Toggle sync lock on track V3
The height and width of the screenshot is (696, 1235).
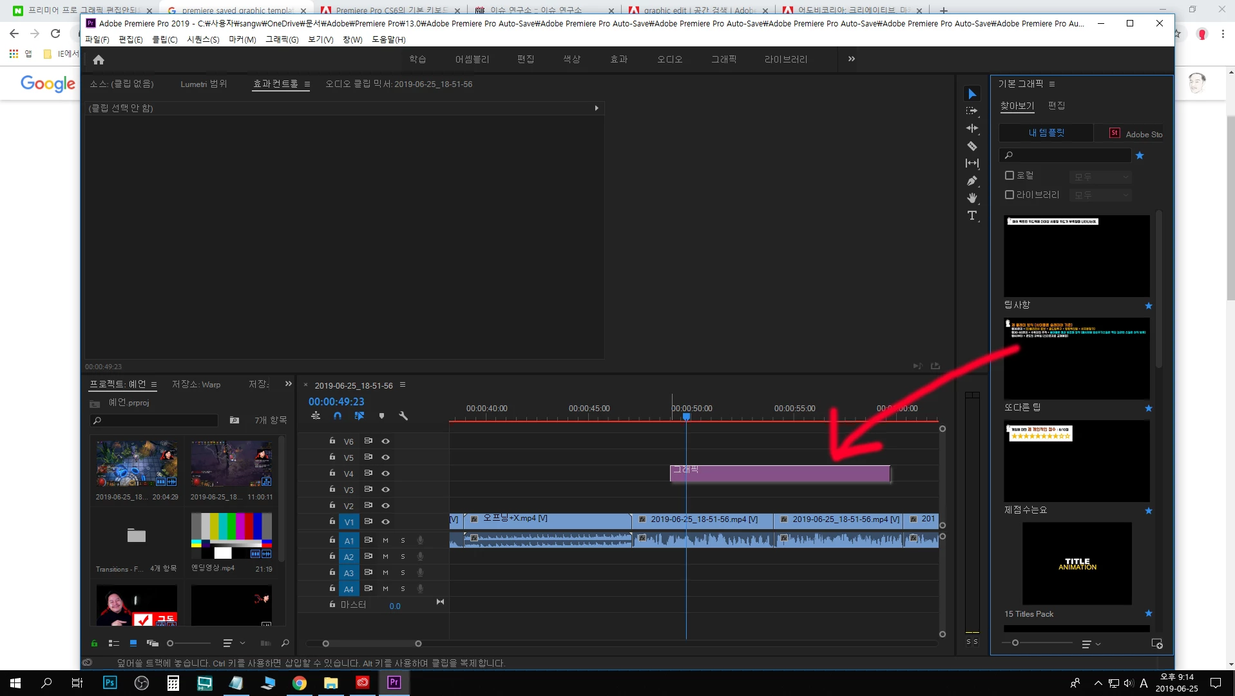pyautogui.click(x=369, y=490)
